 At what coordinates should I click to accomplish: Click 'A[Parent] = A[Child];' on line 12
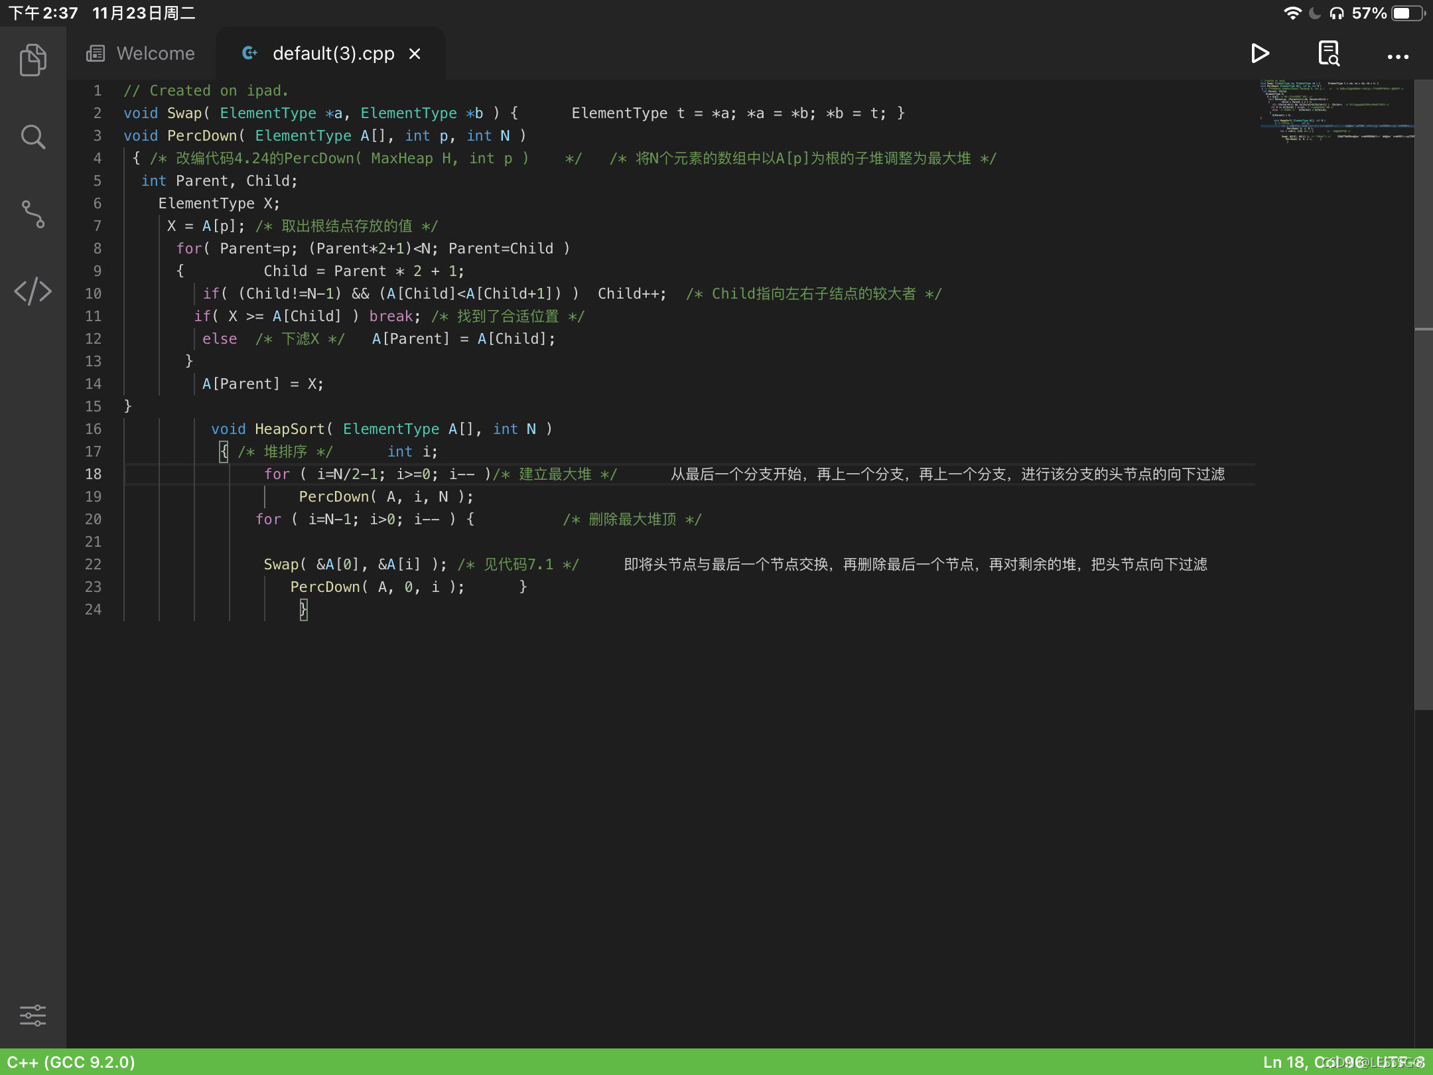click(x=464, y=339)
